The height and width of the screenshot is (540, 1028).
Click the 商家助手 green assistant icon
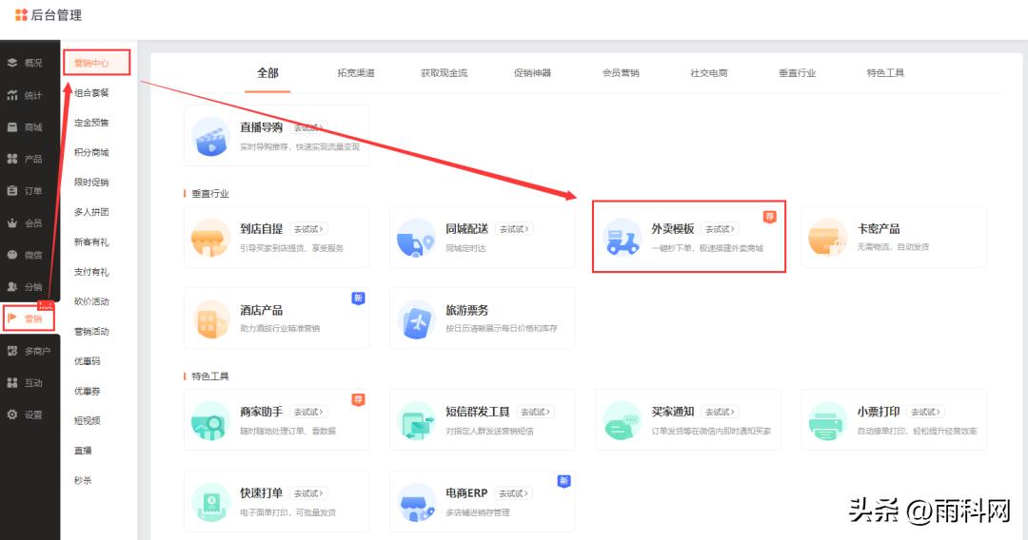(x=210, y=421)
